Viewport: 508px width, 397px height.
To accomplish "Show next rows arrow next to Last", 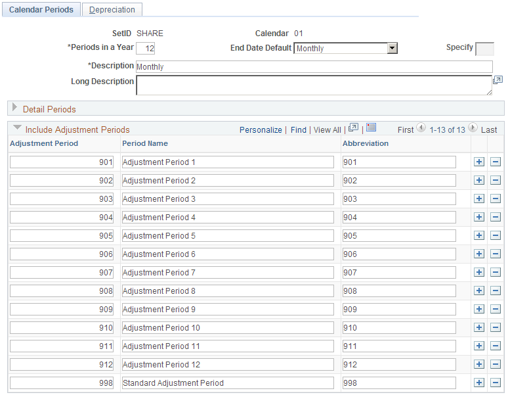I will 473,128.
